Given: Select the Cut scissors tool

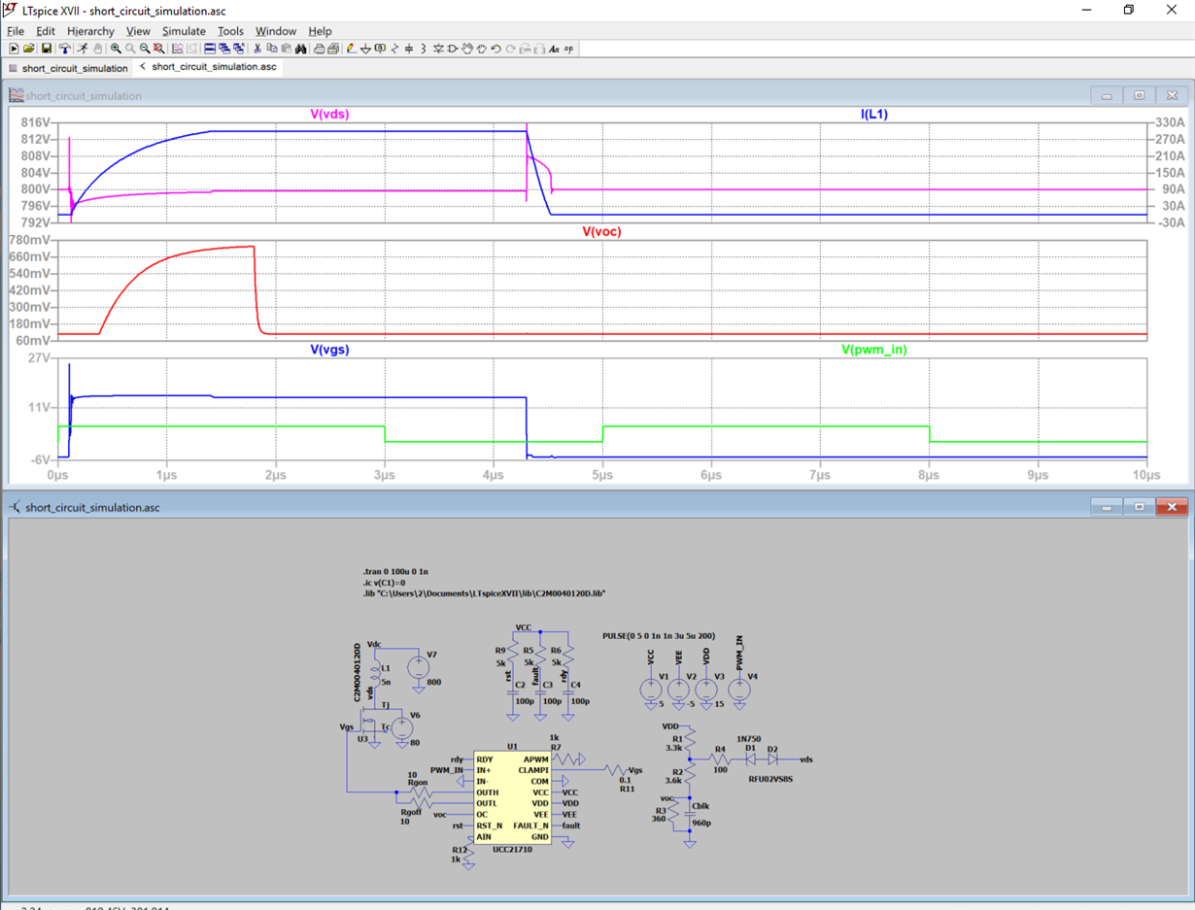Looking at the screenshot, I should coord(257,49).
